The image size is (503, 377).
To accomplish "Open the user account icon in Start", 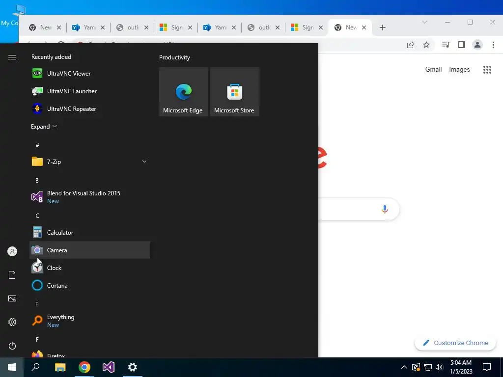I will (12, 251).
